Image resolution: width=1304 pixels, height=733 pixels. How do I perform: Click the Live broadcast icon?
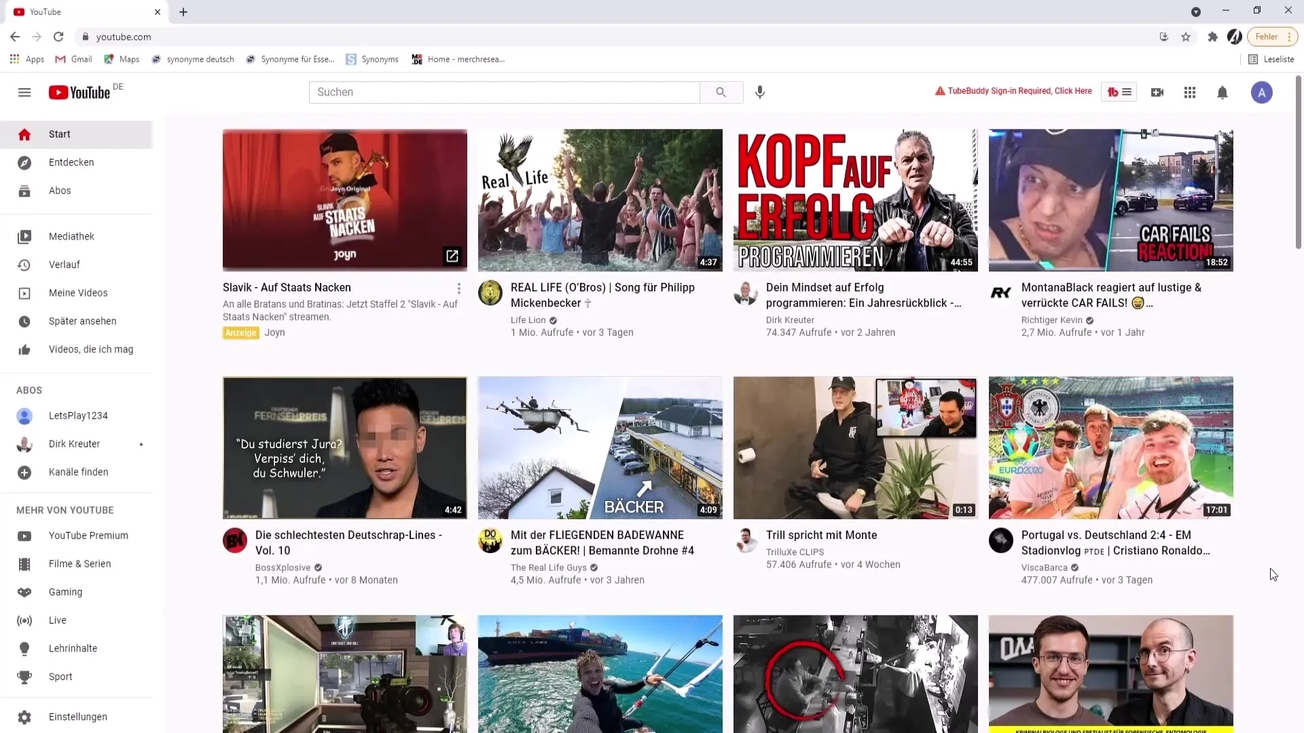[24, 620]
